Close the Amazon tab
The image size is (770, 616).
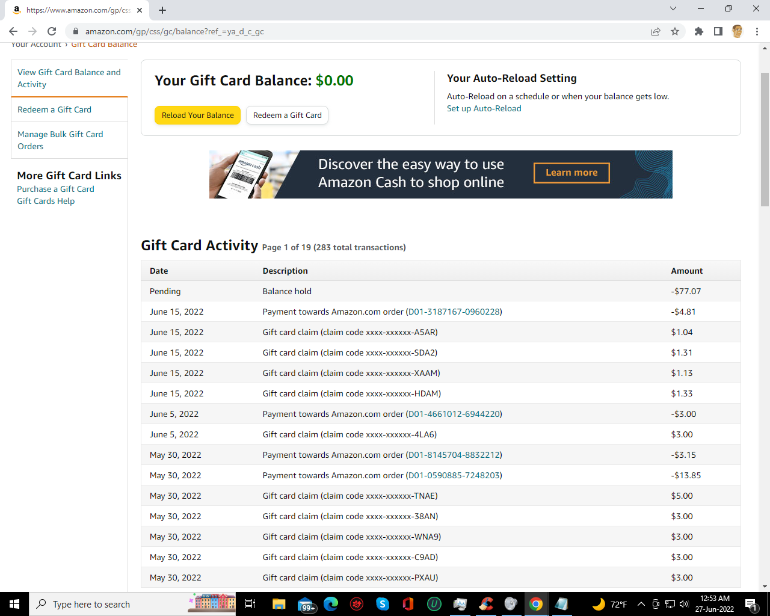tap(140, 10)
